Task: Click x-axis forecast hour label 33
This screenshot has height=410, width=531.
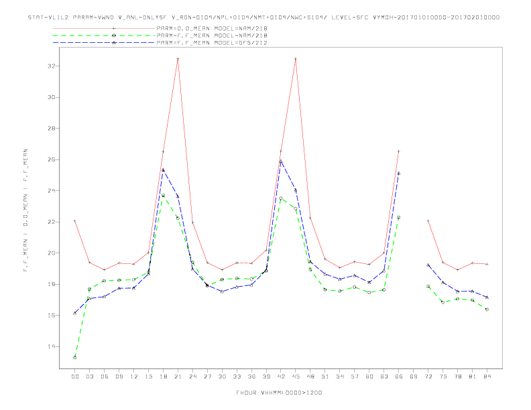Action: [237, 377]
